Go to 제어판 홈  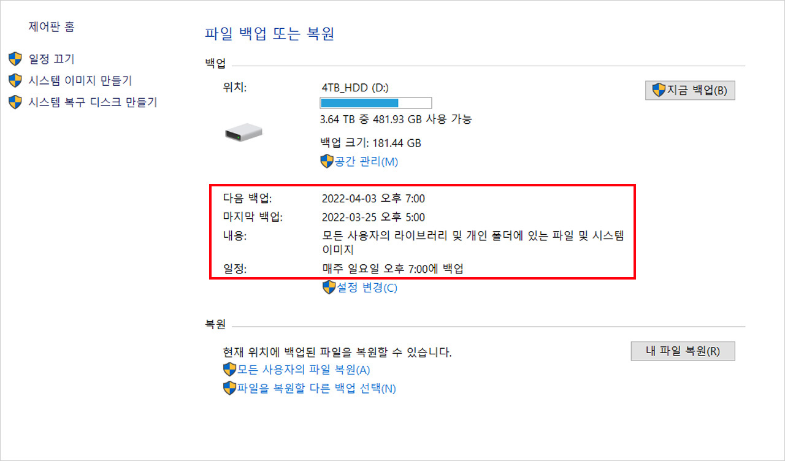pos(52,27)
